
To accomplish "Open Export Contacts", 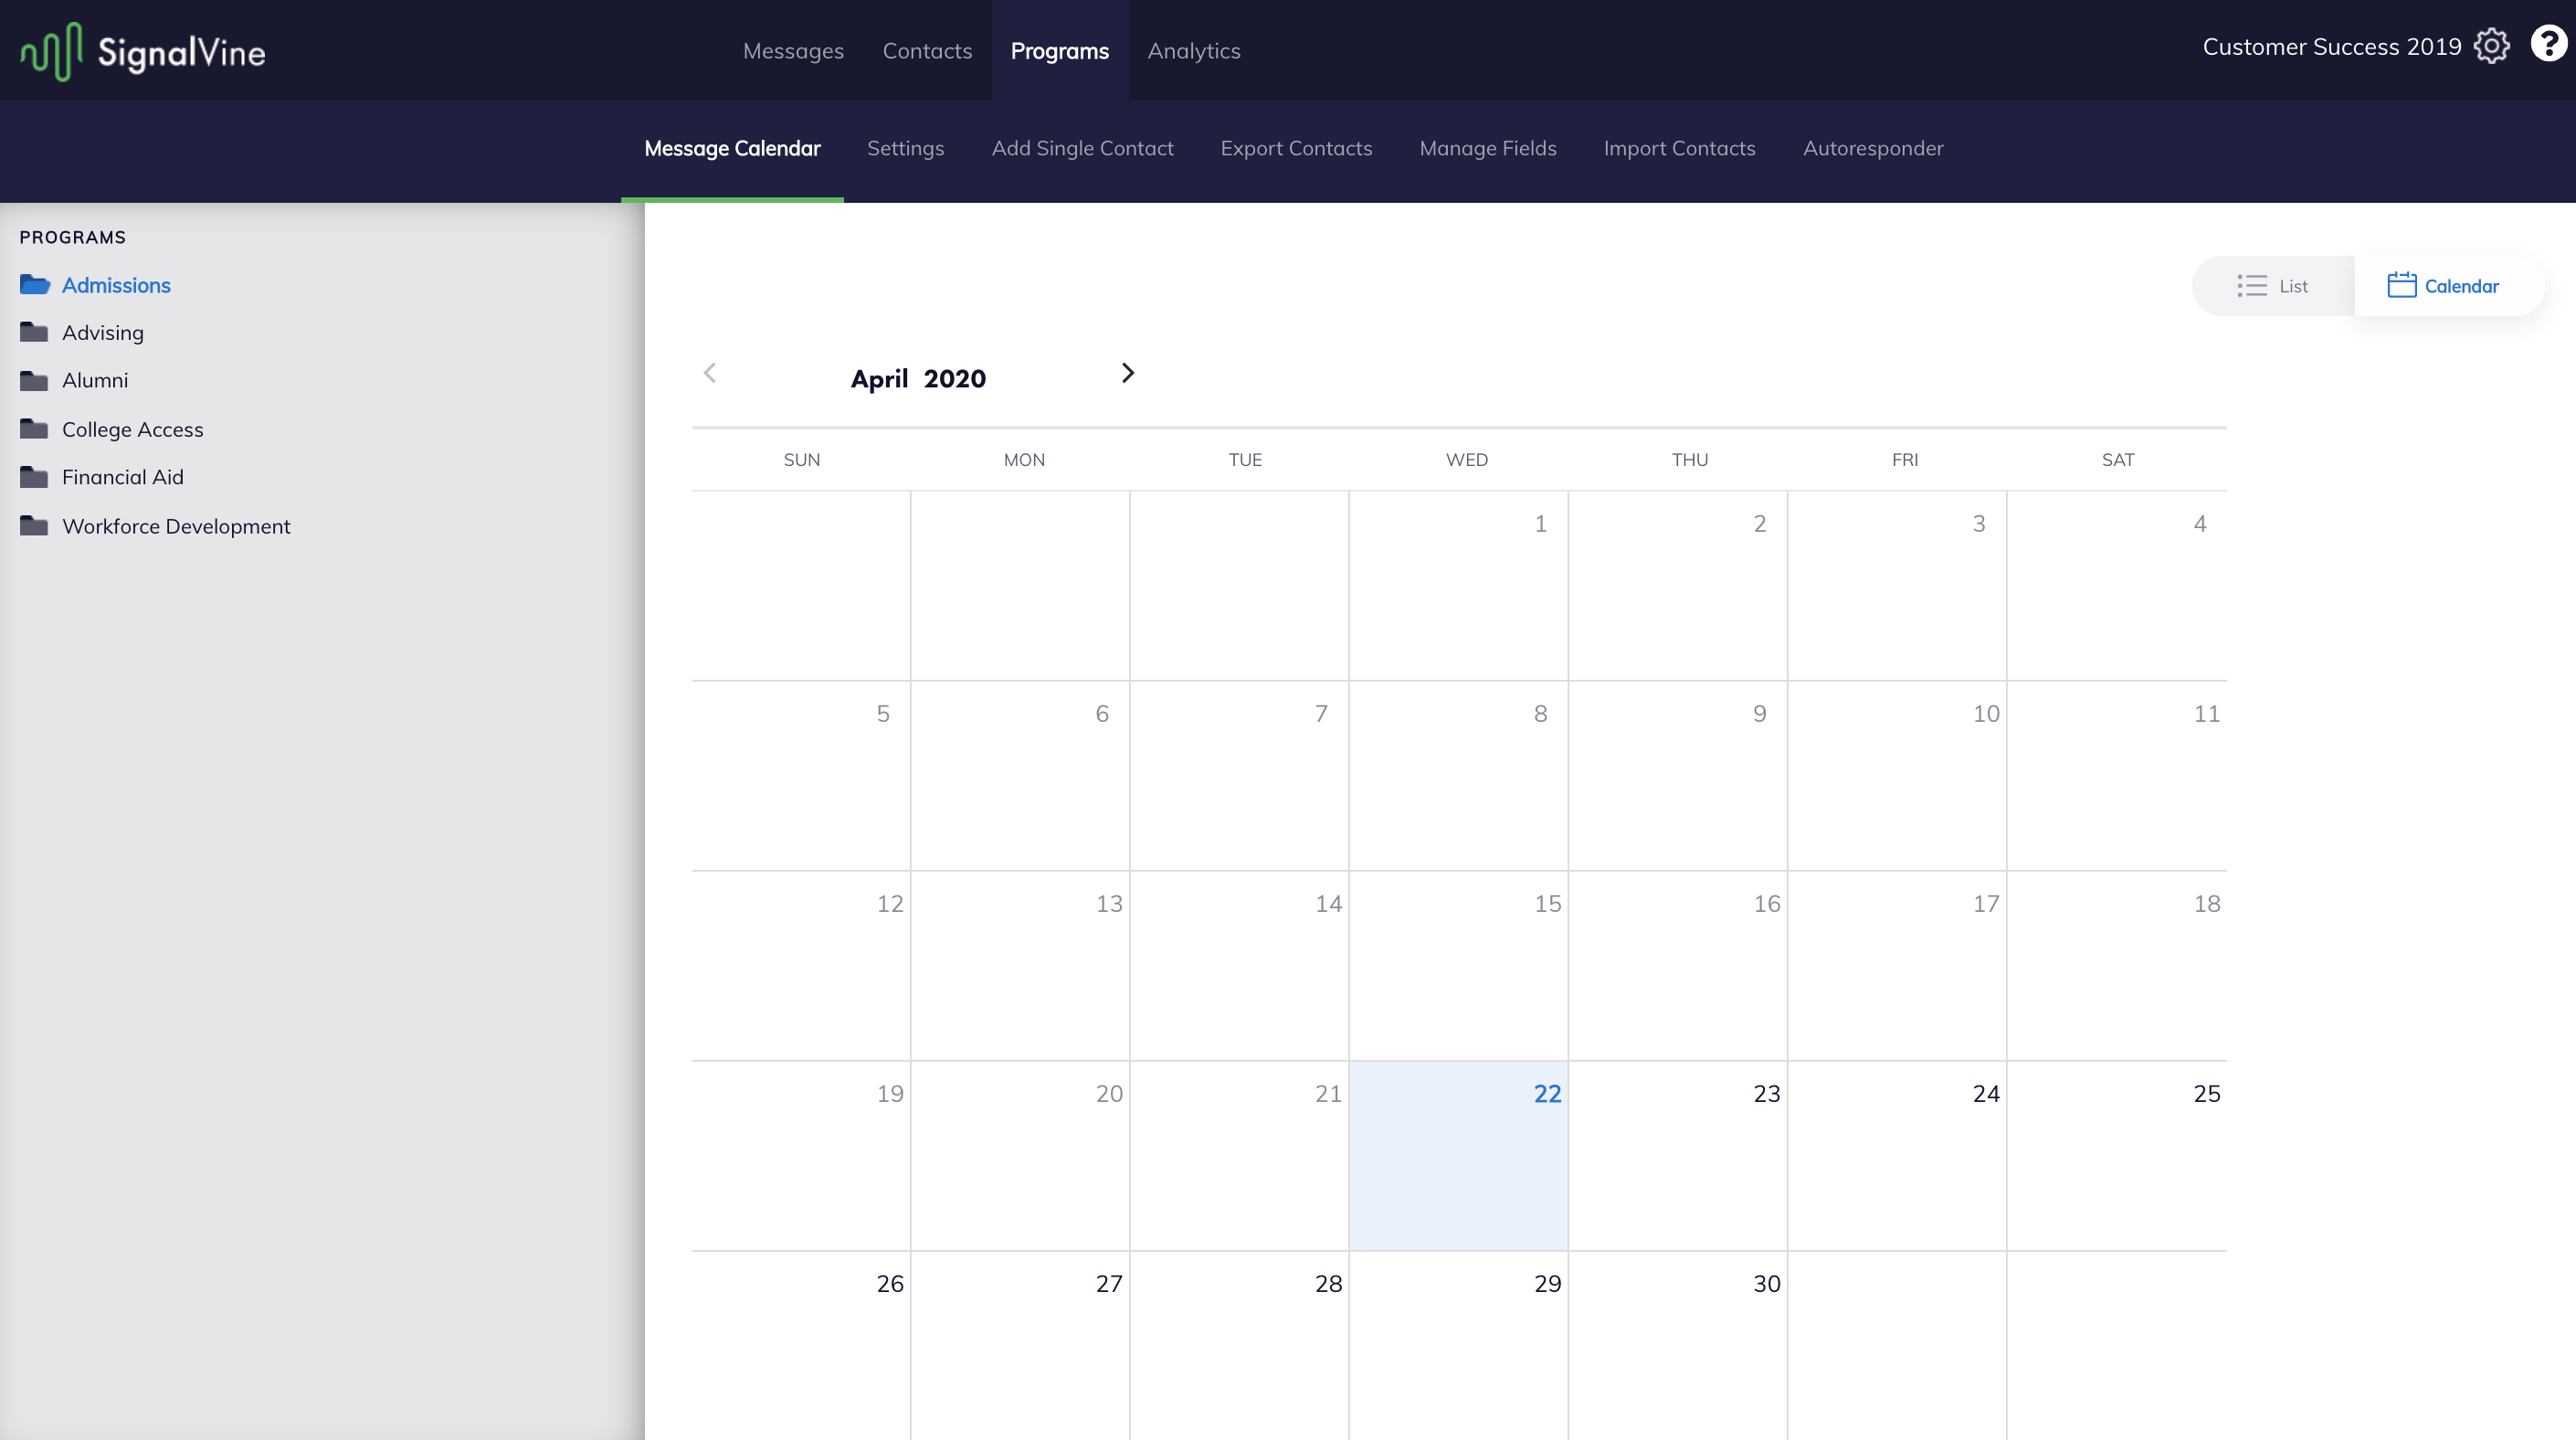I will coord(1296,148).
